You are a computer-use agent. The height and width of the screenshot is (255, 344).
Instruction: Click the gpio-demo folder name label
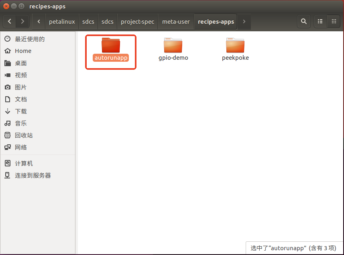pyautogui.click(x=173, y=58)
